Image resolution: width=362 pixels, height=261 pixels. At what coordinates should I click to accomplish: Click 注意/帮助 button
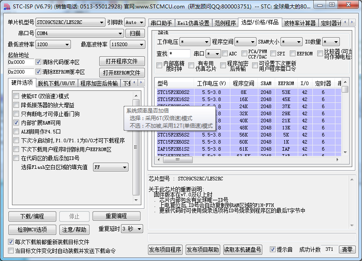tap(74, 230)
